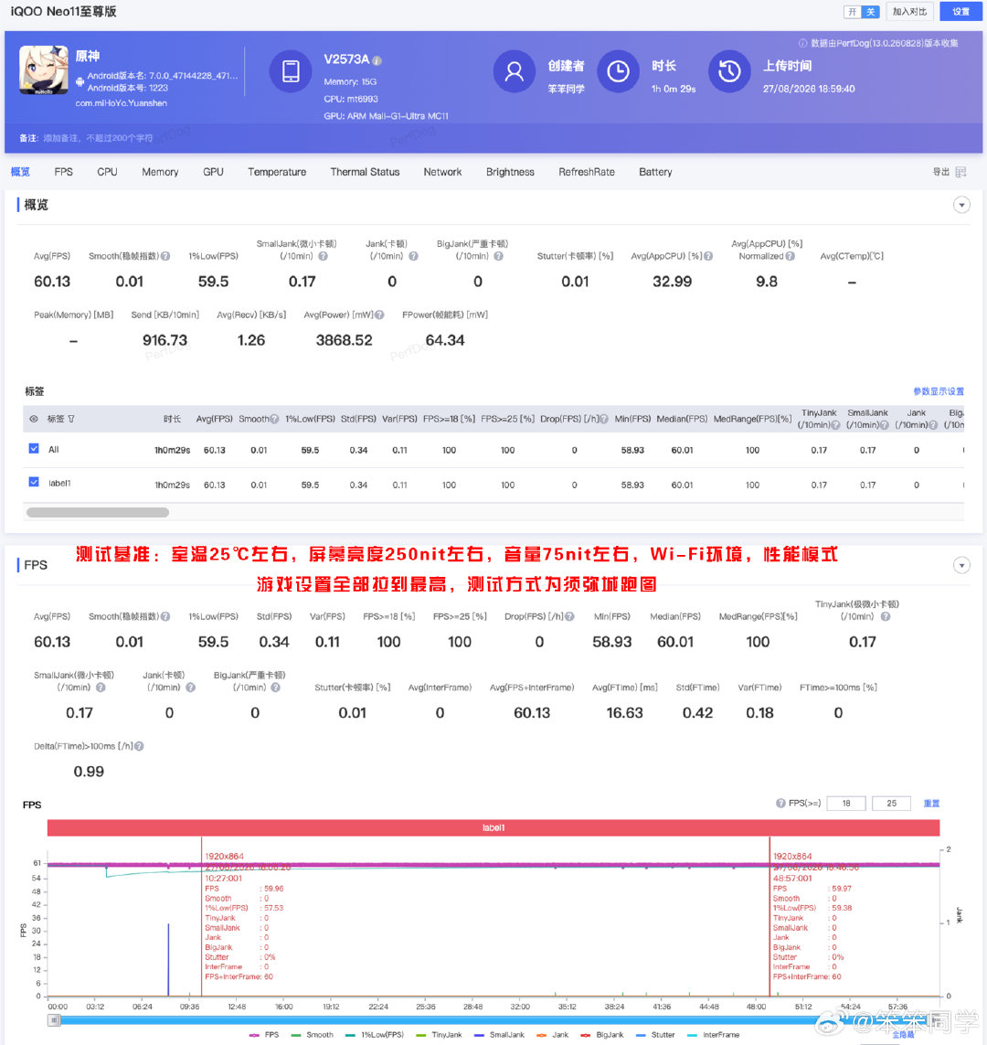Open the Genshin Impact app icon thumbnail
This screenshot has width=987, height=1045.
(x=43, y=70)
